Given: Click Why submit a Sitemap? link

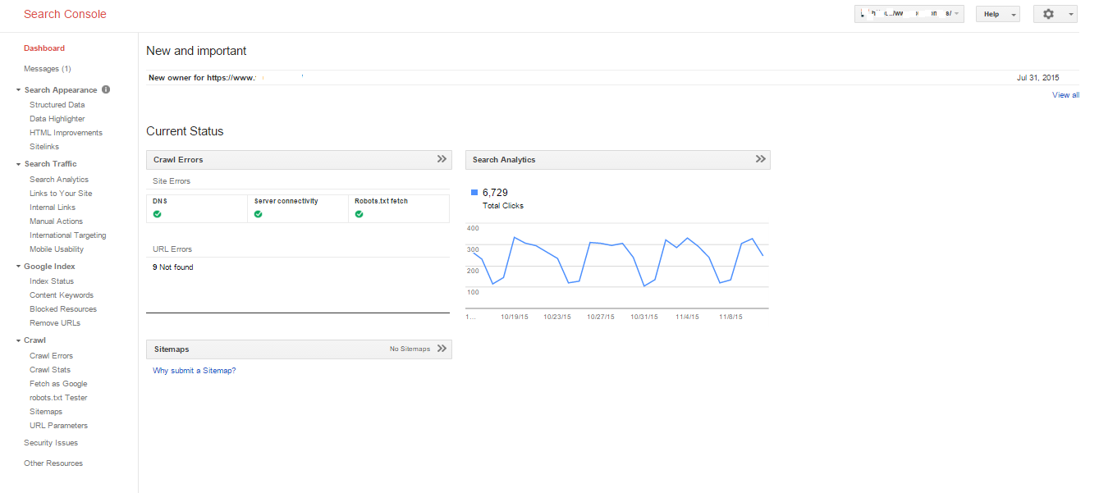Looking at the screenshot, I should [x=195, y=371].
